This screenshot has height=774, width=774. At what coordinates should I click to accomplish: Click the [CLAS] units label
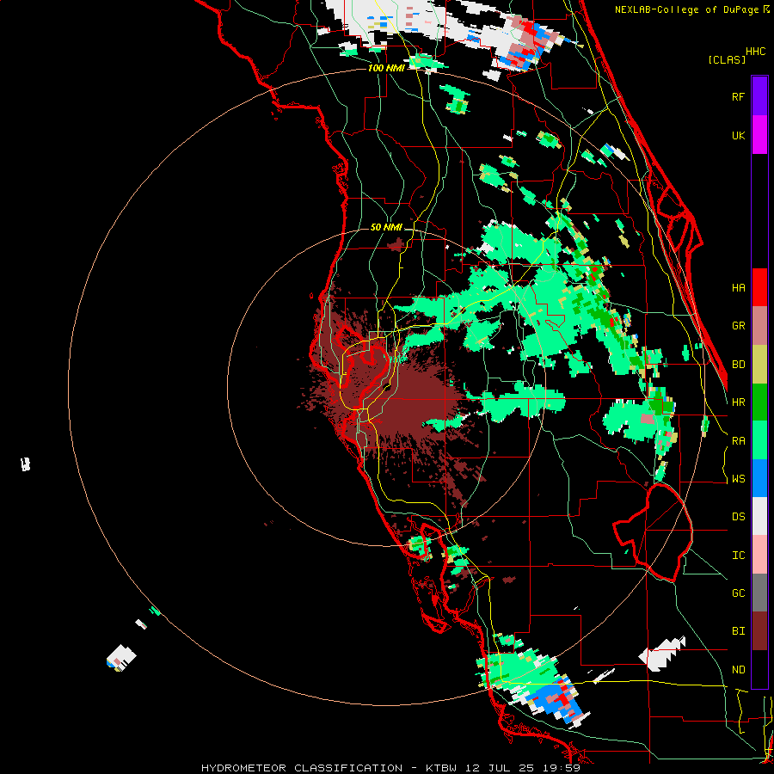click(727, 60)
